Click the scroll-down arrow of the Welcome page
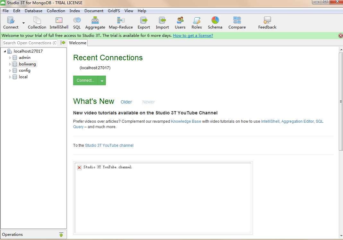The width and height of the screenshot is (343, 240). (x=341, y=236)
